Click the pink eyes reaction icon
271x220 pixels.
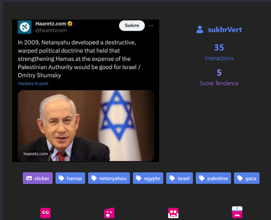(x=46, y=213)
